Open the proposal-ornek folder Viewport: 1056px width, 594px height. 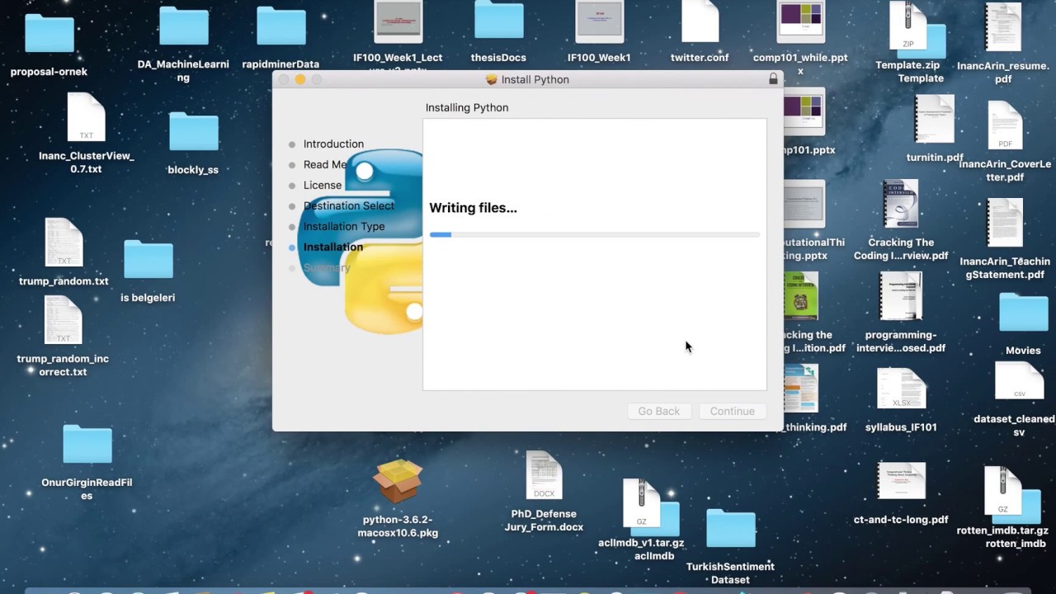[x=49, y=34]
